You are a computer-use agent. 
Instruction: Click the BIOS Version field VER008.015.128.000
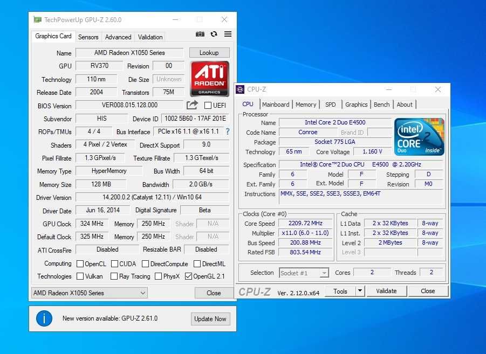click(129, 105)
